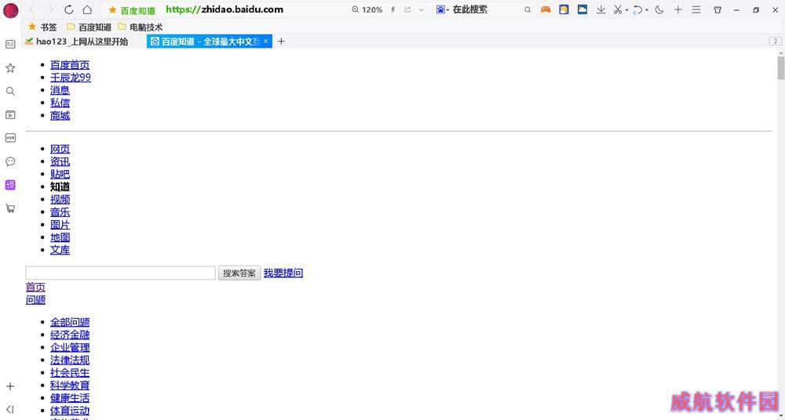785x420 pixels.
Task: Open the 贴吧 link
Action: [x=60, y=175]
